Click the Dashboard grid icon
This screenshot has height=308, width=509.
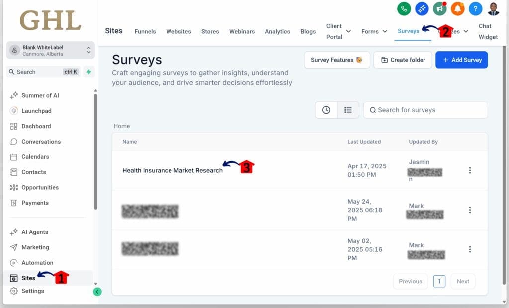[13, 126]
